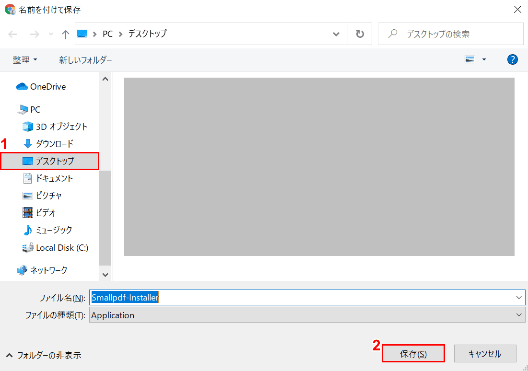This screenshot has height=371, width=528.
Task: Open the ミュージック folder
Action: [x=47, y=230]
